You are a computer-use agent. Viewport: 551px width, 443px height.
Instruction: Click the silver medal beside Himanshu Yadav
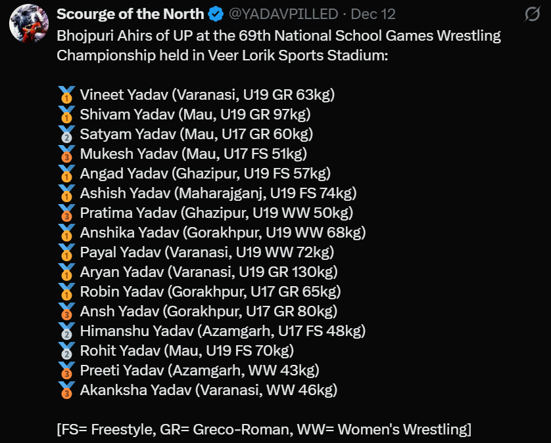pos(66,331)
